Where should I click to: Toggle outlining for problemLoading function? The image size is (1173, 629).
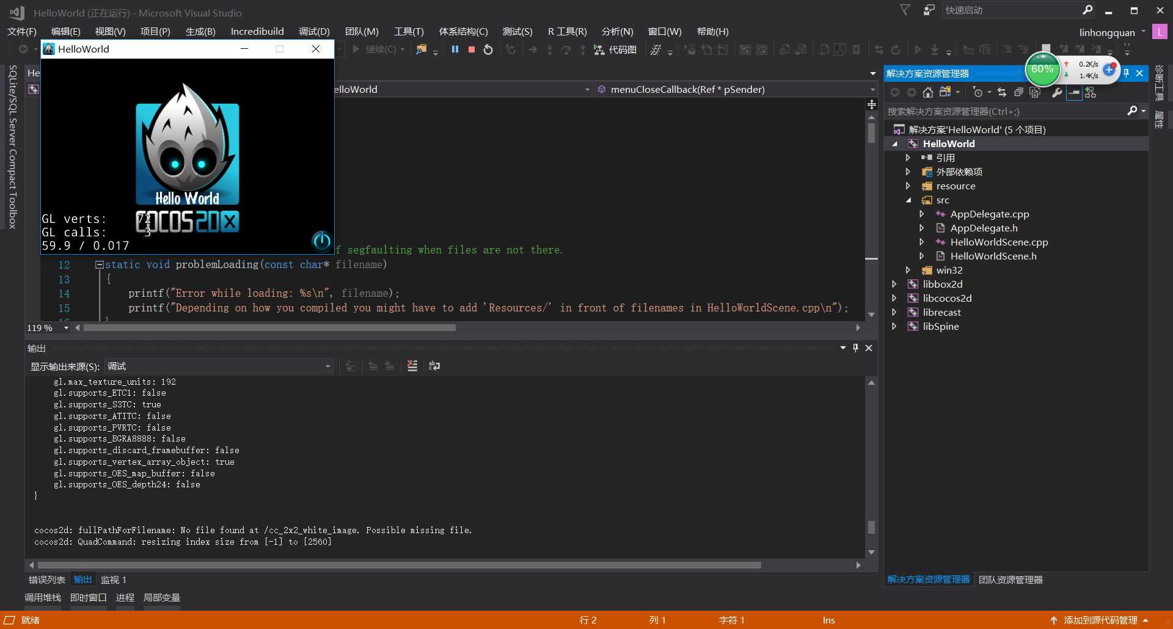99,264
